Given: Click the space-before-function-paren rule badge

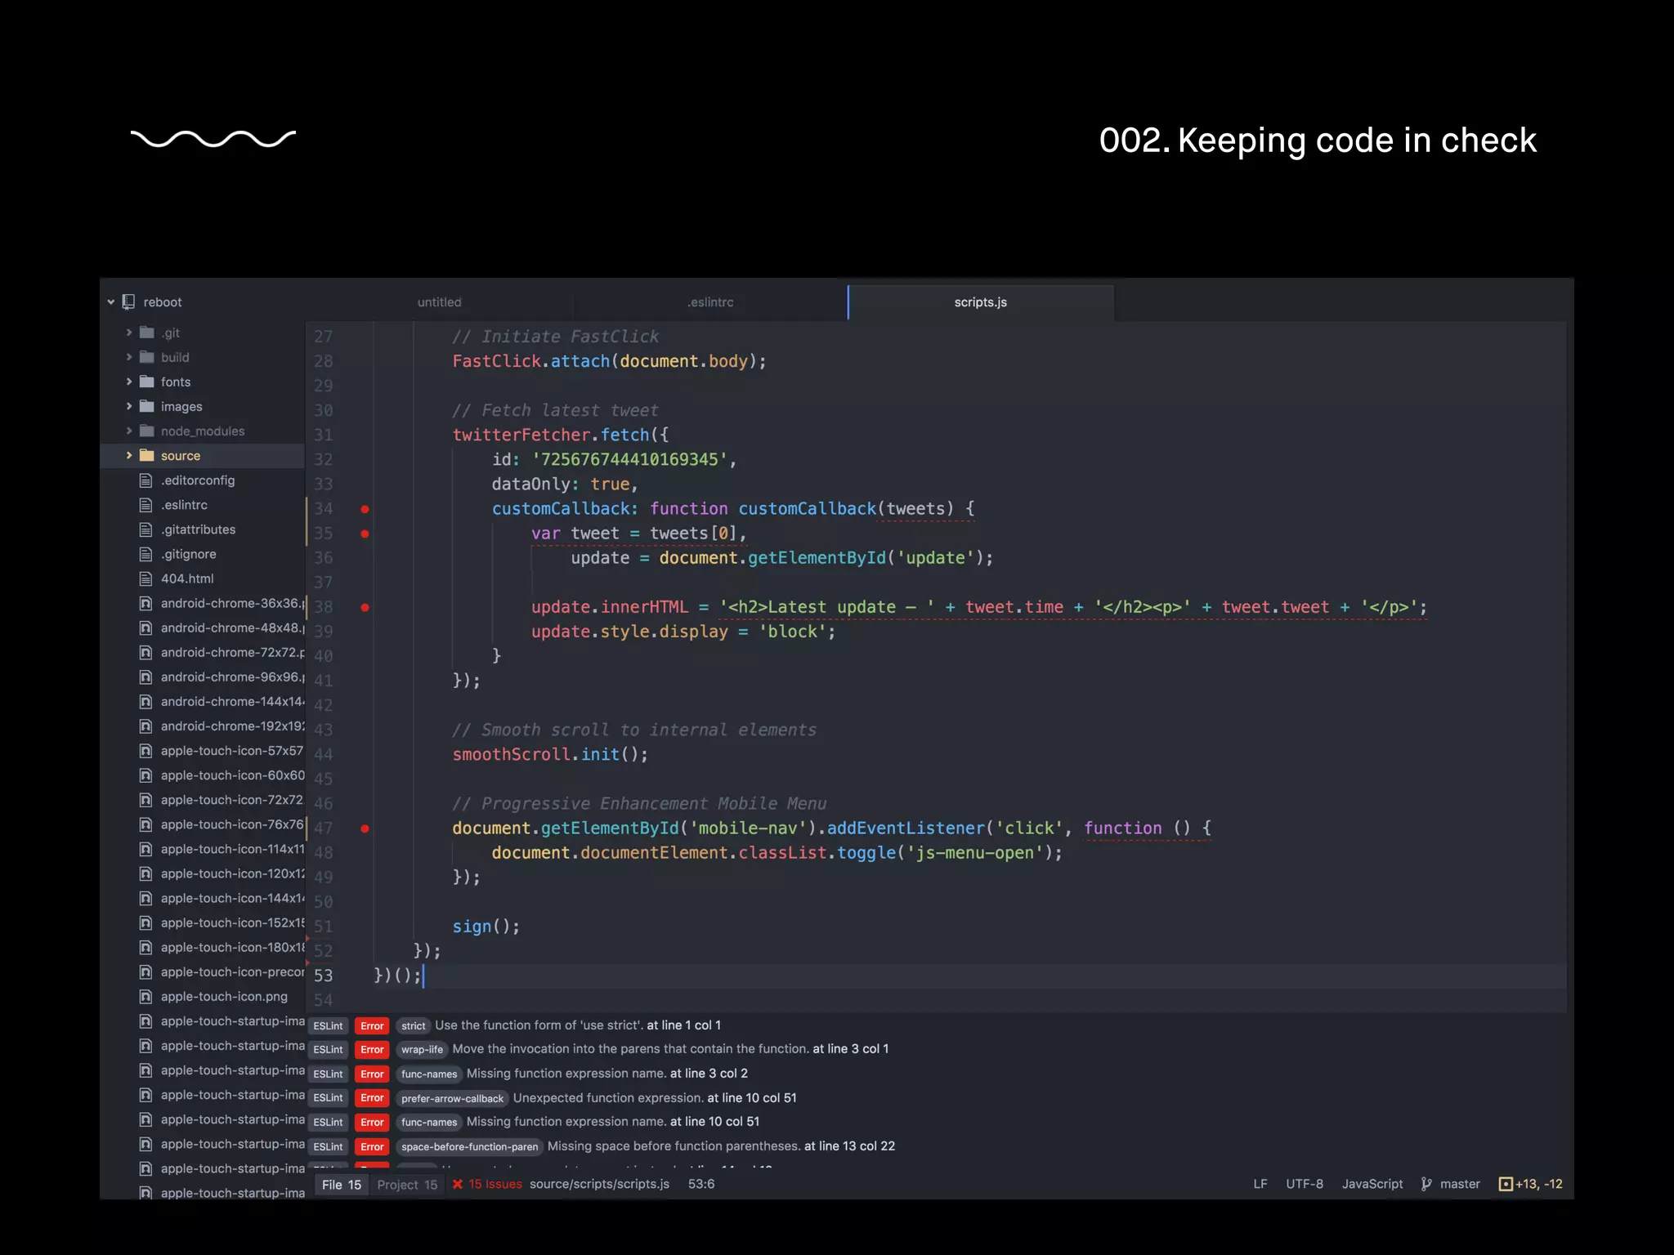Looking at the screenshot, I should 469,1146.
